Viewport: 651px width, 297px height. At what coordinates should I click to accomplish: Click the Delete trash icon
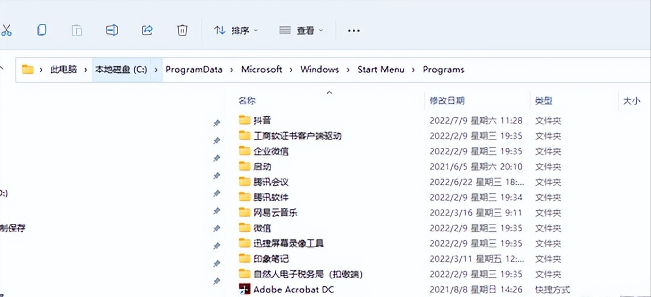coord(182,30)
